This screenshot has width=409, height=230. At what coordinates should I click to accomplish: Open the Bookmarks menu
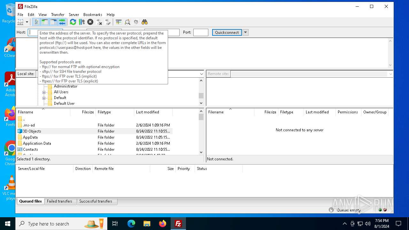point(93,15)
